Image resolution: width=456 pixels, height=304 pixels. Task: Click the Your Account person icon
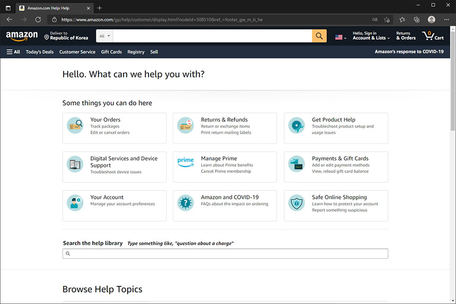pos(75,203)
